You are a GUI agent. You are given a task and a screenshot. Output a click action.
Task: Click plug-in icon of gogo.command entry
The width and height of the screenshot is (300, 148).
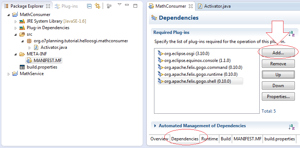click(x=161, y=67)
